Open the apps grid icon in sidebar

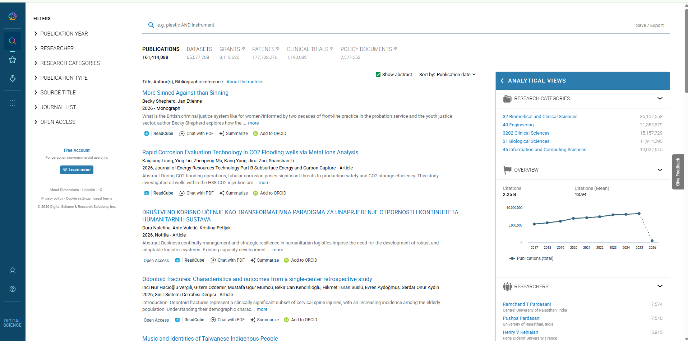click(13, 103)
